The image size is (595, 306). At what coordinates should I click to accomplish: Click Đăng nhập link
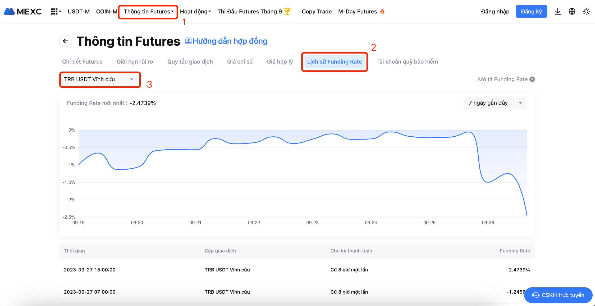click(495, 12)
